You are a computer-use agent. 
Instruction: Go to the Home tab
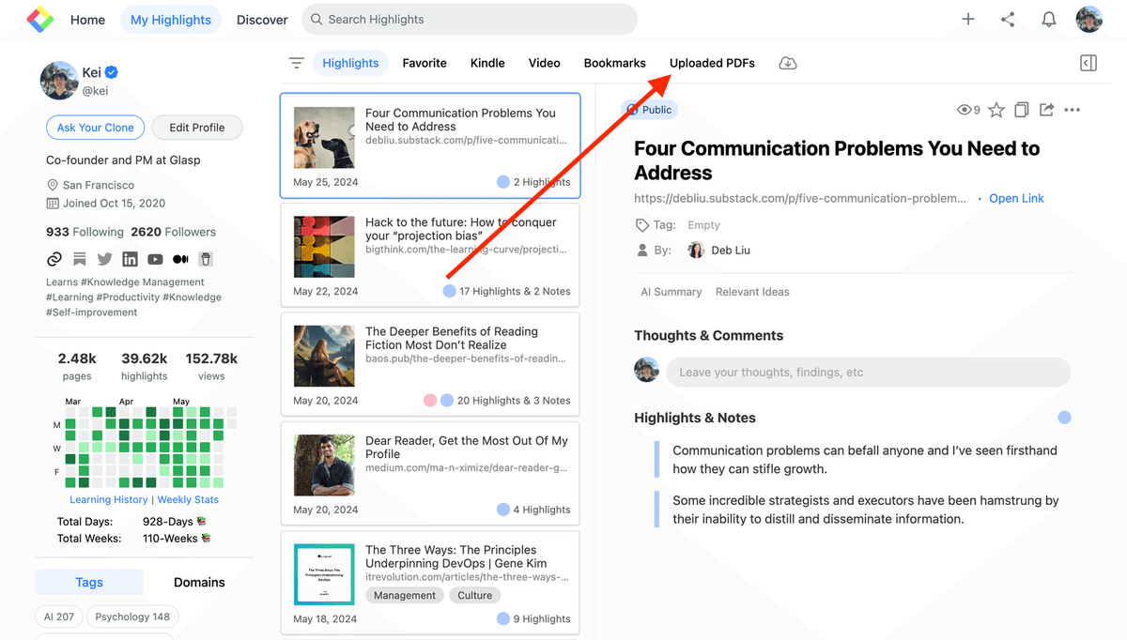[x=87, y=19]
